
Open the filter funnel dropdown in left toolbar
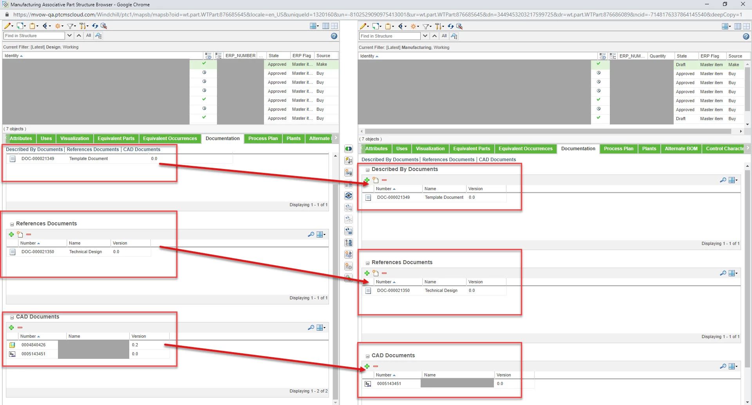(71, 26)
